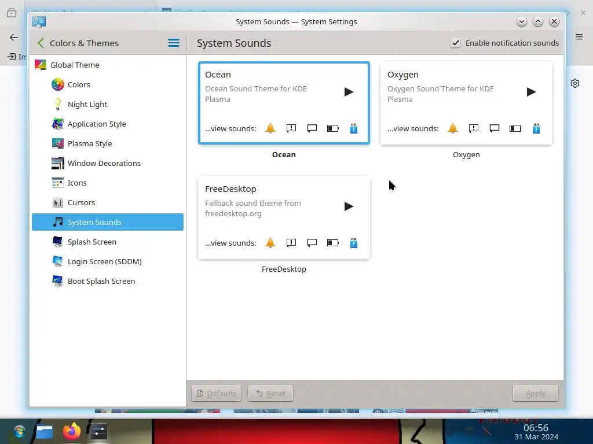Click the bell sound icon on FreeDesktop card
The image size is (593, 444).
click(270, 243)
